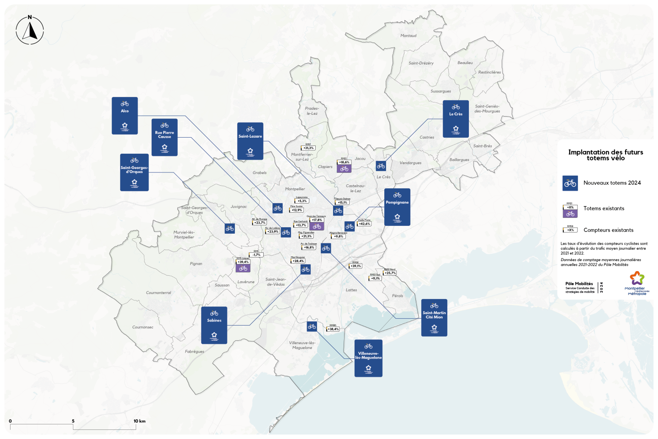Click the All. de l'Europe +23,7% counter
This screenshot has height=439, width=658.
(x=260, y=221)
